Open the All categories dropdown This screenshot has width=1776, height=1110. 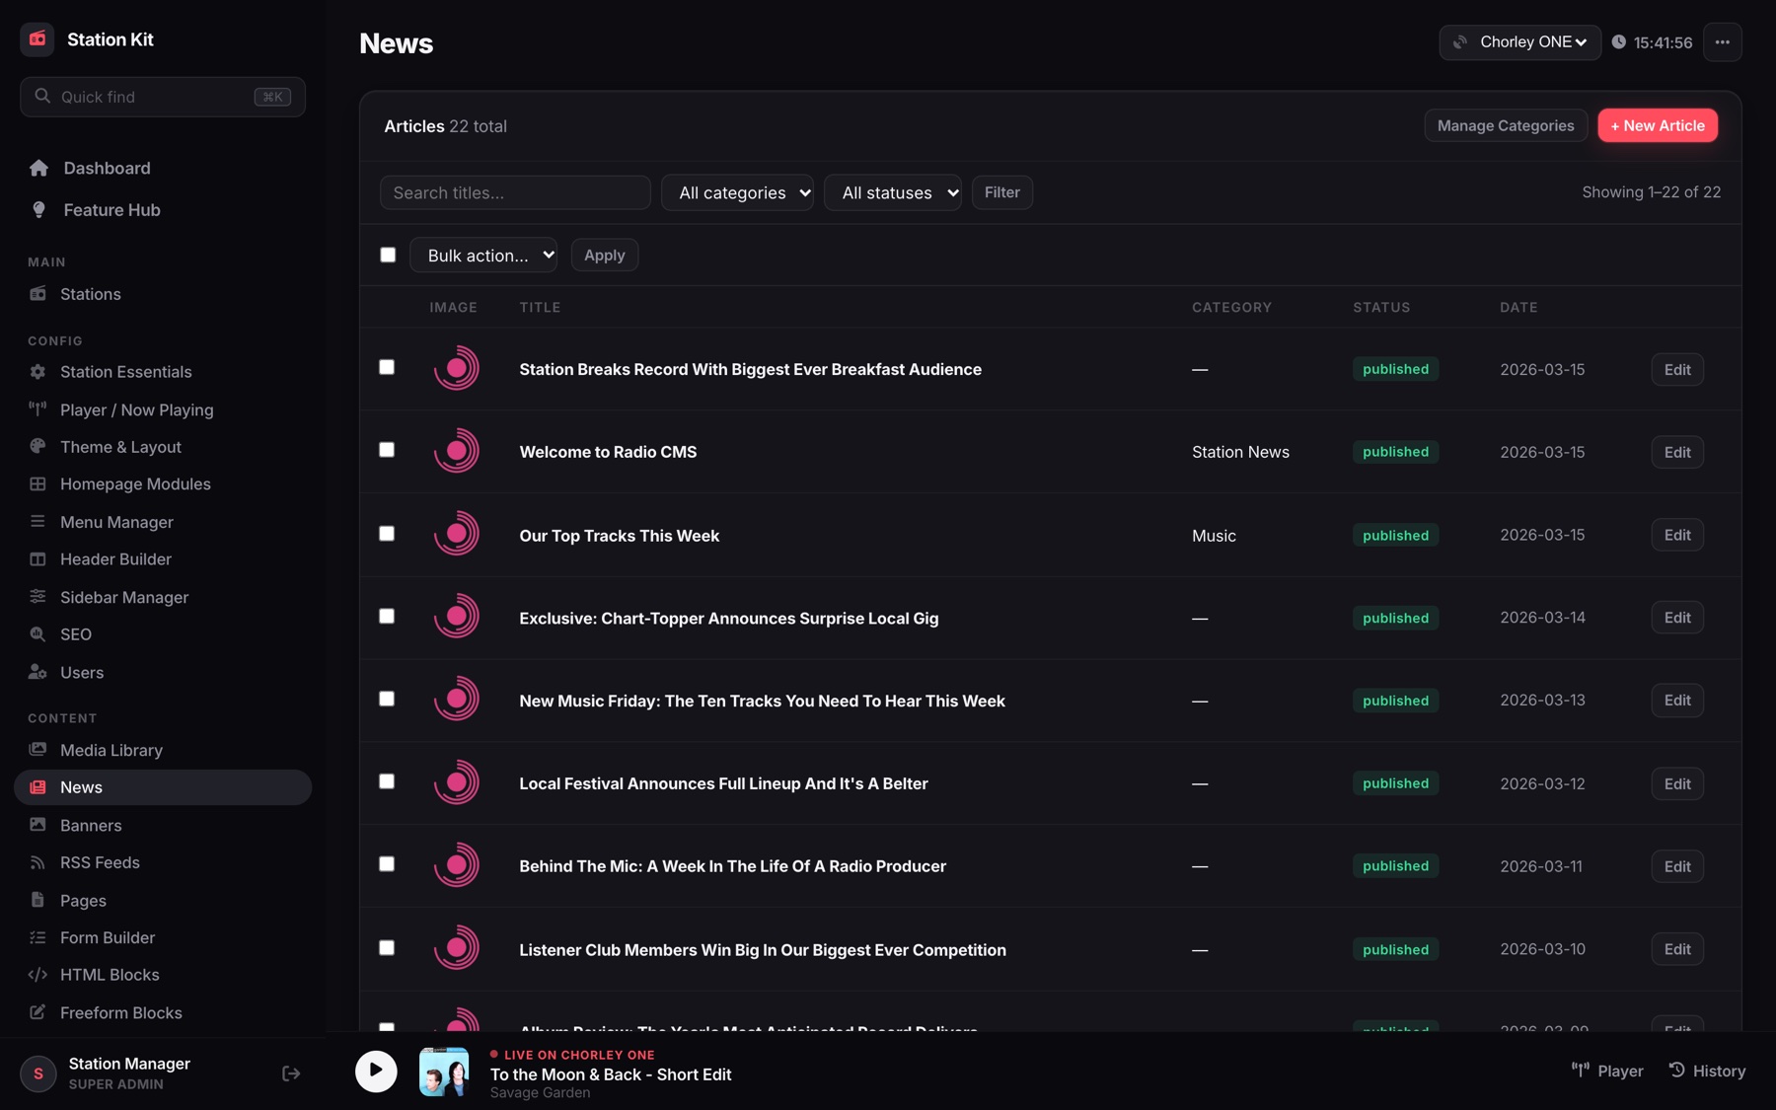[x=737, y=192]
